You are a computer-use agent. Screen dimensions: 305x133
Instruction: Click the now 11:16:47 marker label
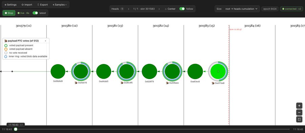[236, 29]
